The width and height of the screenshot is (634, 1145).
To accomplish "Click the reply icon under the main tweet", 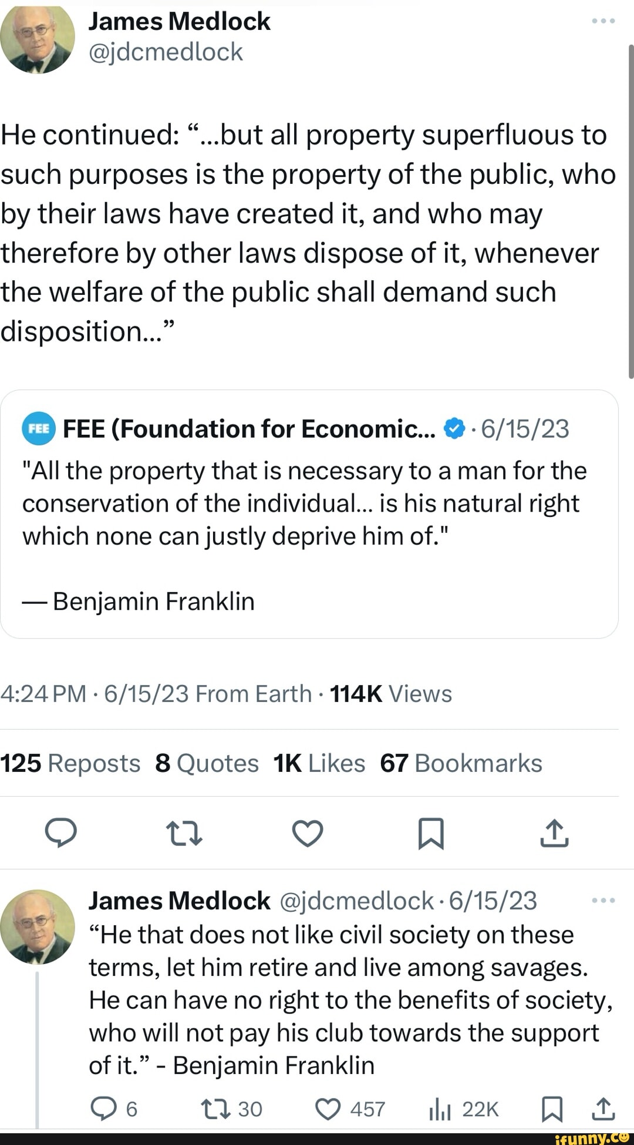I will point(61,833).
